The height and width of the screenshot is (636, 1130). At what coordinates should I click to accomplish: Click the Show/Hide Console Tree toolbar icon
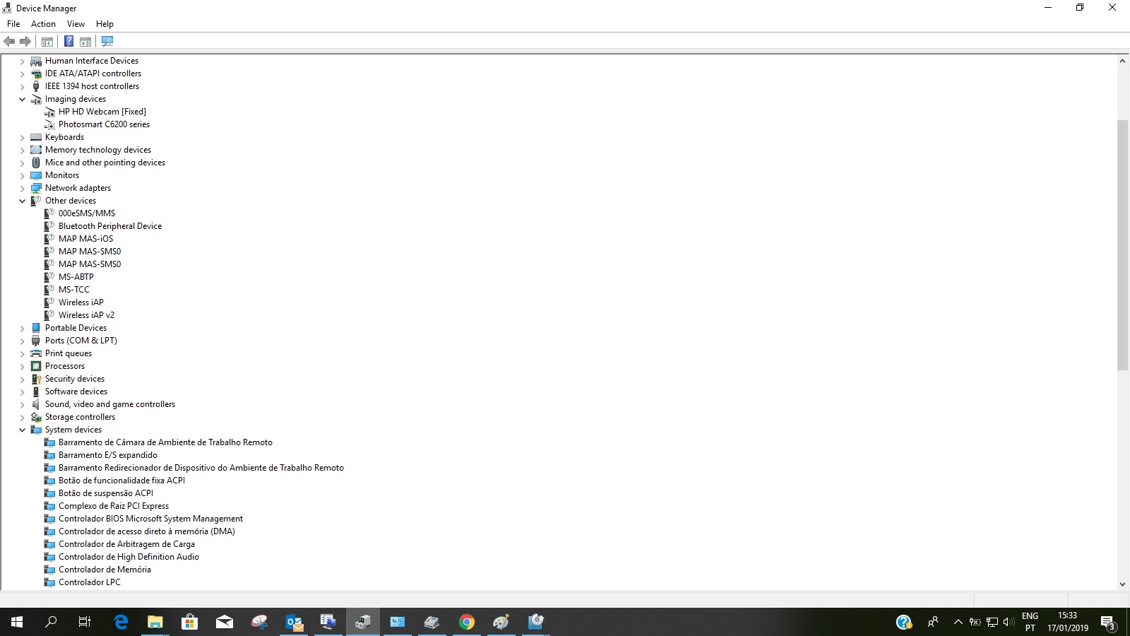click(47, 41)
